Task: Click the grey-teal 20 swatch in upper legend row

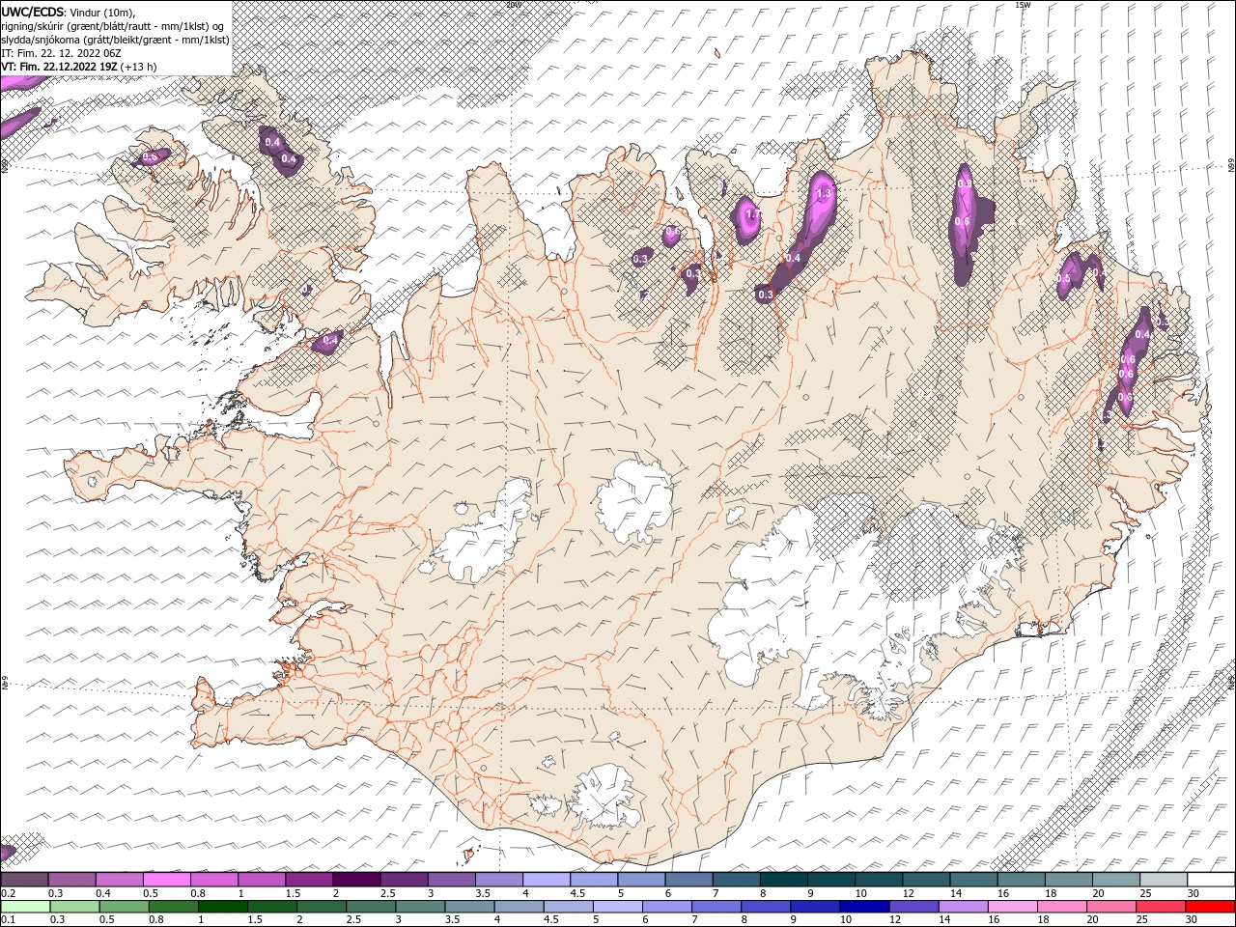Action: pos(1115,880)
